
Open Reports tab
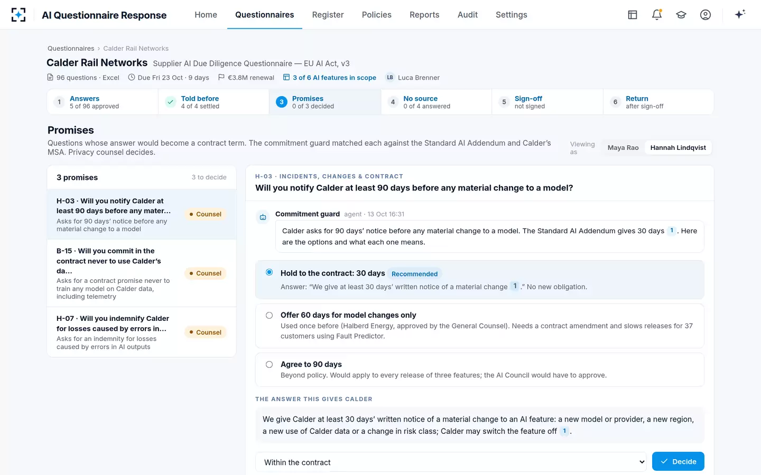424,15
